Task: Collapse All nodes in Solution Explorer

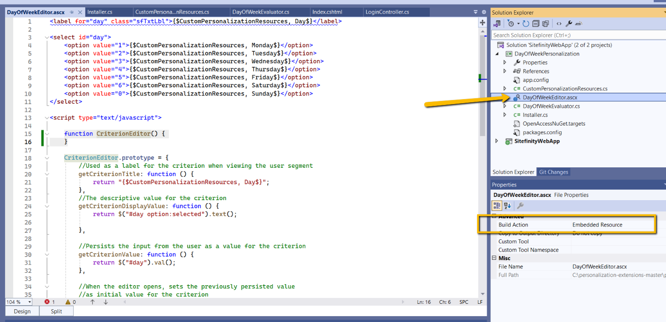Action: pyautogui.click(x=536, y=24)
